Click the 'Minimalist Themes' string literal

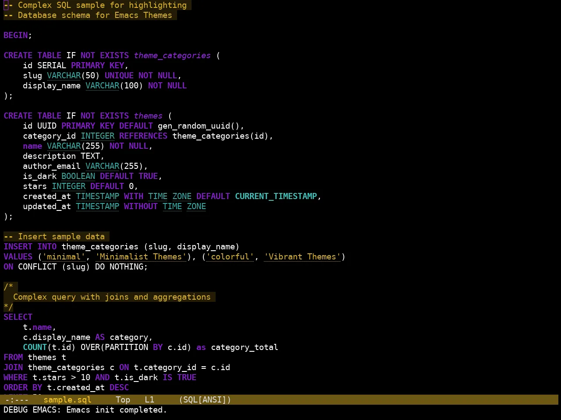tap(141, 256)
